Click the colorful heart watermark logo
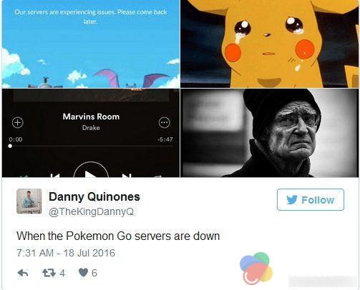360x290 pixels. tap(256, 269)
